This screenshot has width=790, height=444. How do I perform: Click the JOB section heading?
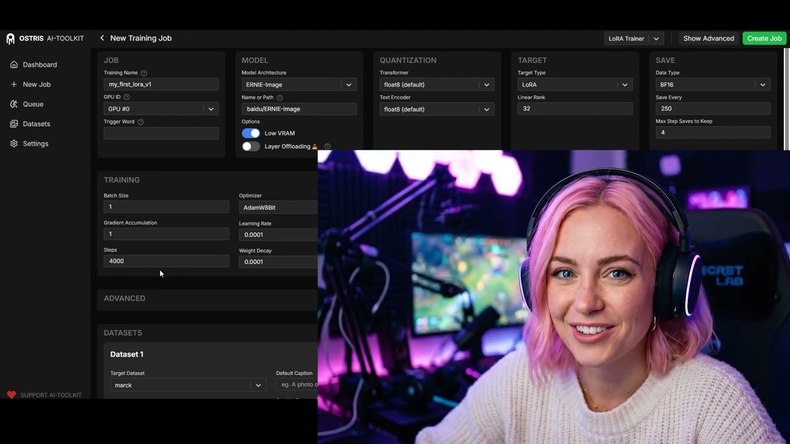111,60
